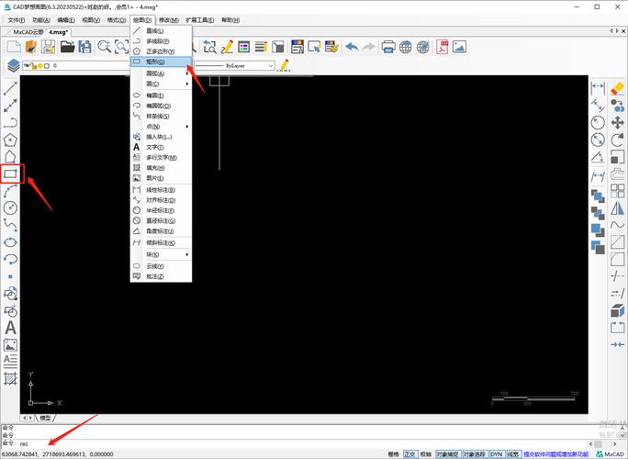628x459 pixels.
Task: Open the ByLayer linetype dropdown
Action: click(235, 65)
